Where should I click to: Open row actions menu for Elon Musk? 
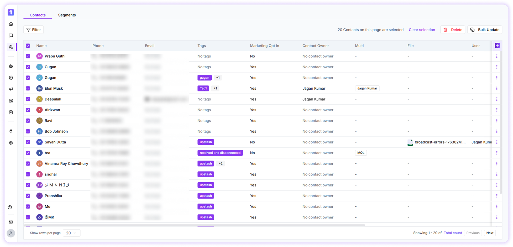click(x=496, y=88)
